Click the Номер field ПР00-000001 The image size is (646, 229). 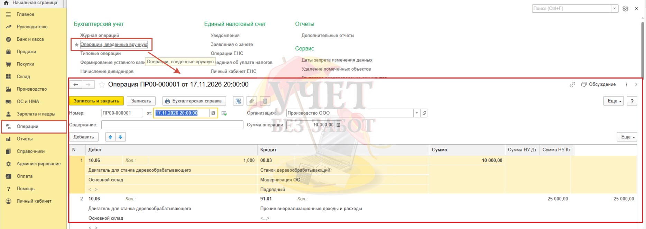pos(122,113)
